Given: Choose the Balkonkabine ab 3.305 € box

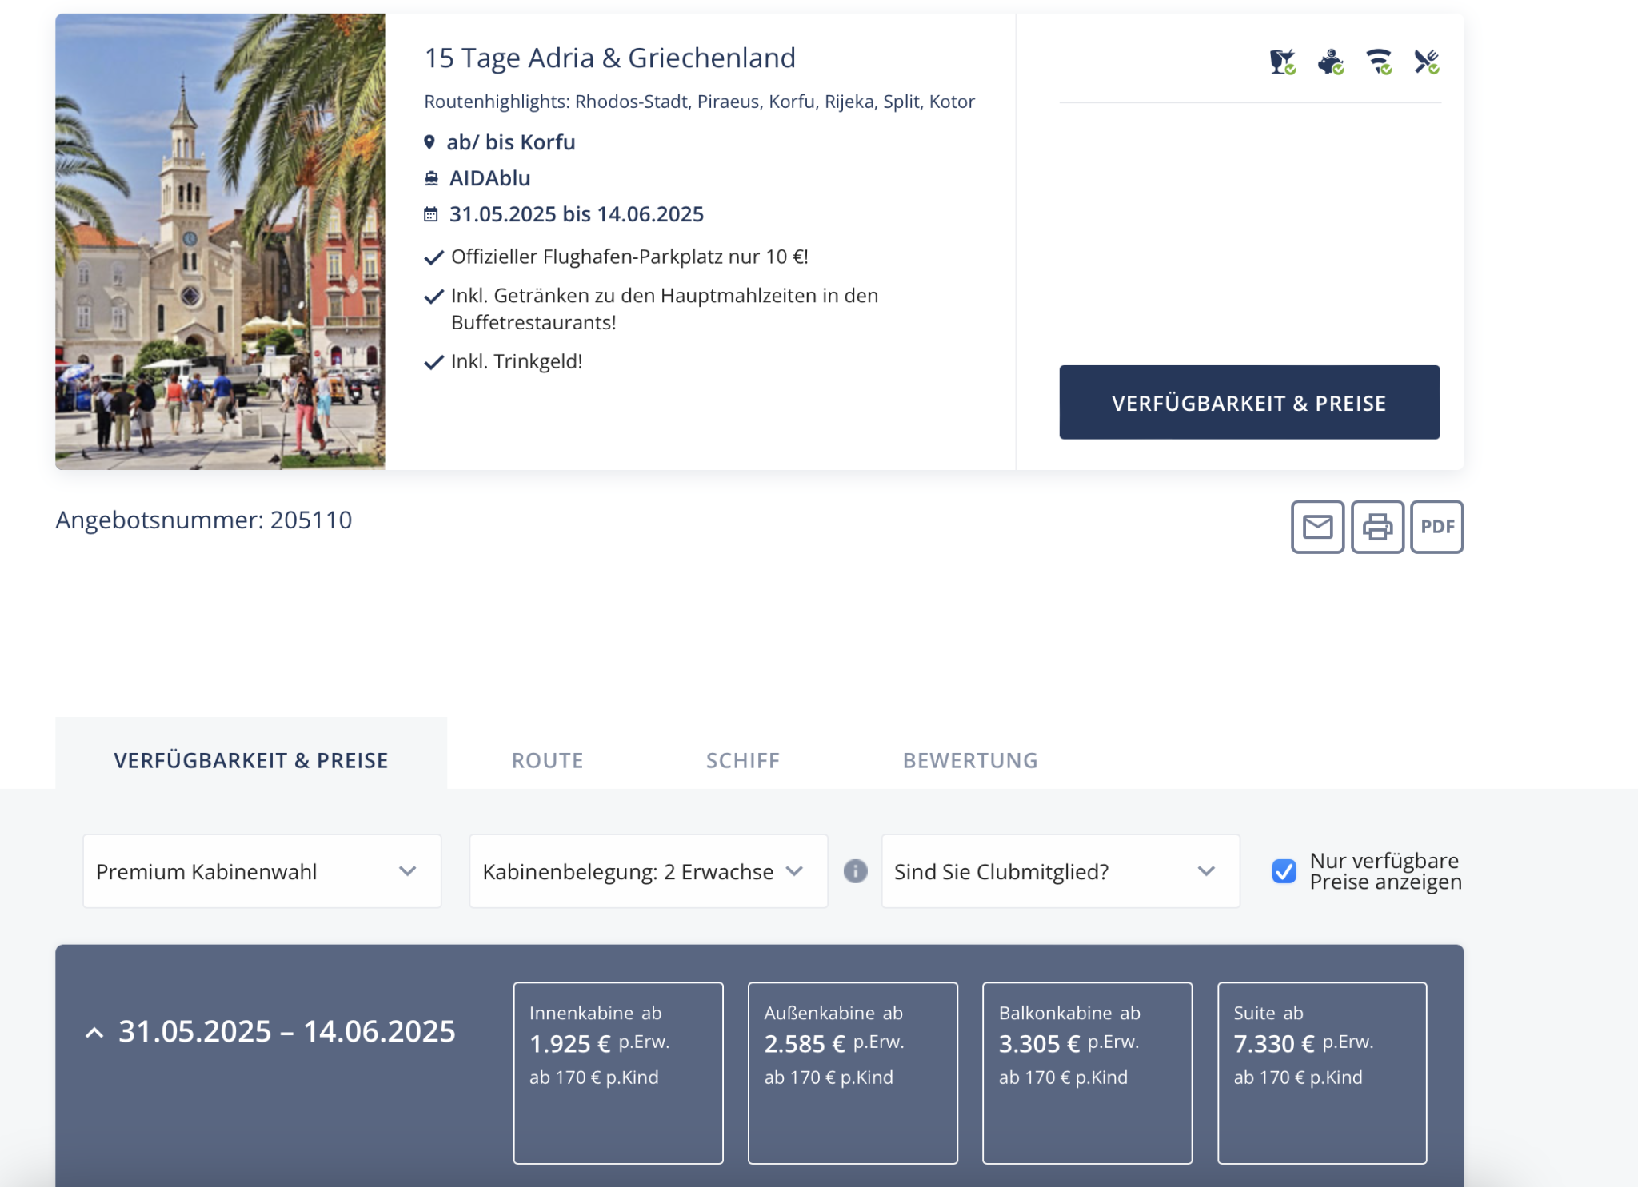Looking at the screenshot, I should point(1087,1072).
